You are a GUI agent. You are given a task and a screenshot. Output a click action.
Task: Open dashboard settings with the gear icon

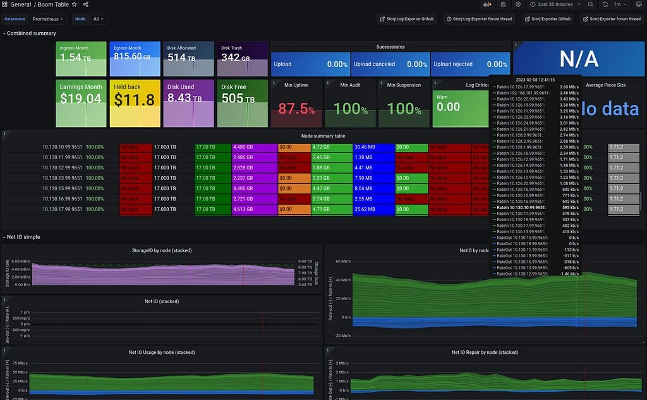[517, 4]
